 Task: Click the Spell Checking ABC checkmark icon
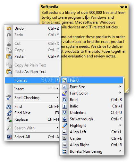coord(9,98)
